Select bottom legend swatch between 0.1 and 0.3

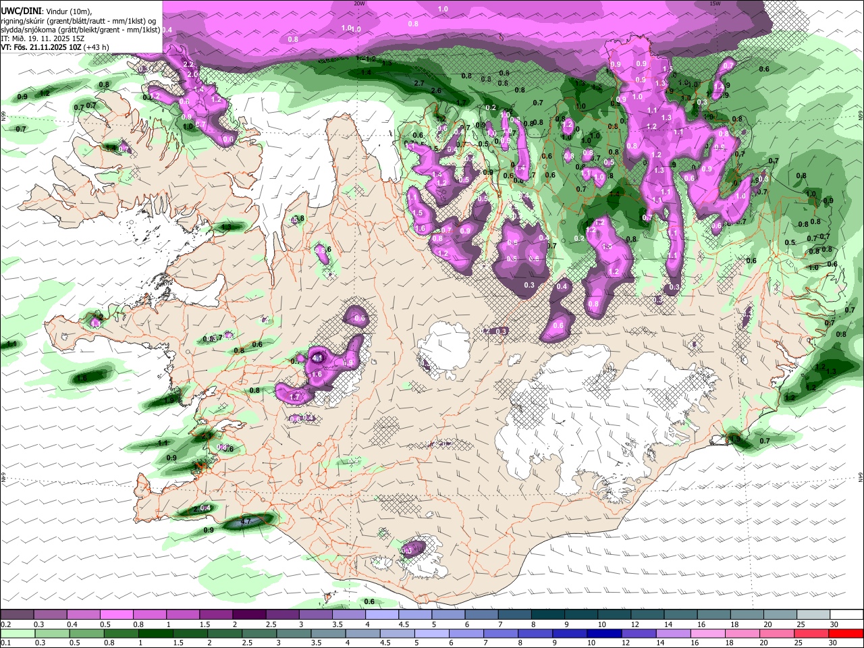18,633
